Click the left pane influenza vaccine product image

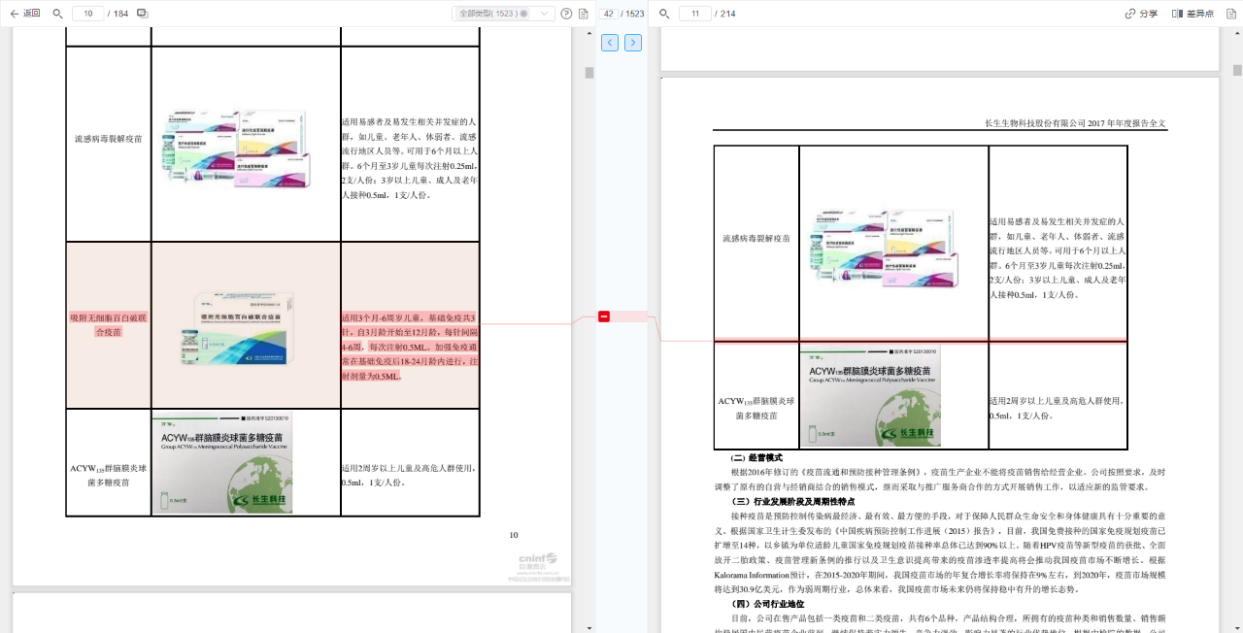pyautogui.click(x=237, y=149)
